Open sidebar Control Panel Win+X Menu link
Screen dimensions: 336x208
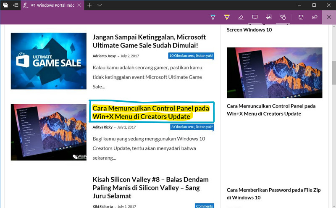pyautogui.click(x=271, y=110)
